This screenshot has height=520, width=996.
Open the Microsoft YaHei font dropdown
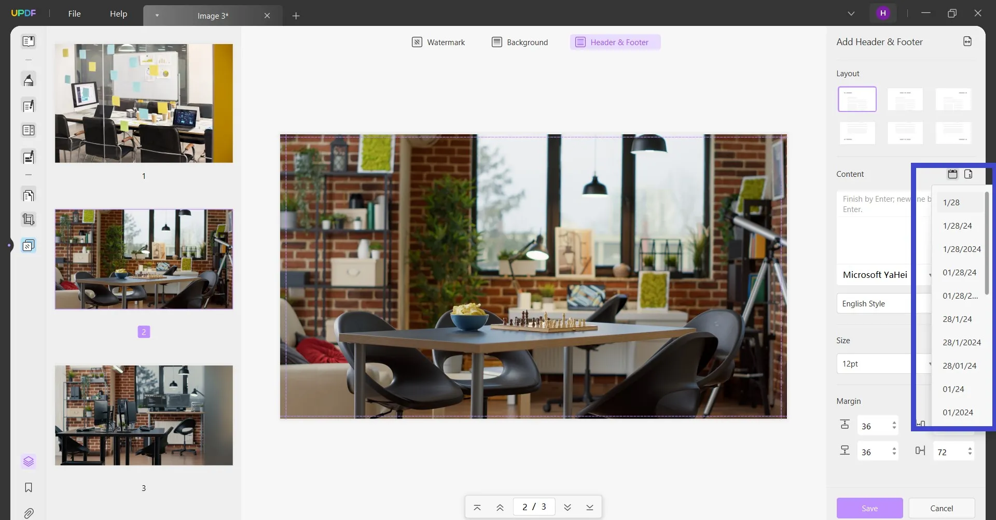pos(882,275)
